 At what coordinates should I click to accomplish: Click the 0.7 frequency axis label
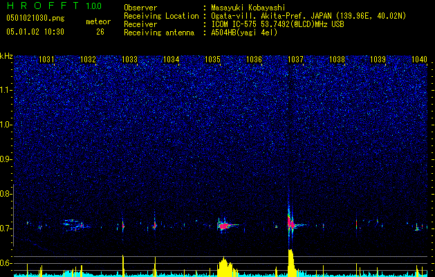tap(6, 229)
